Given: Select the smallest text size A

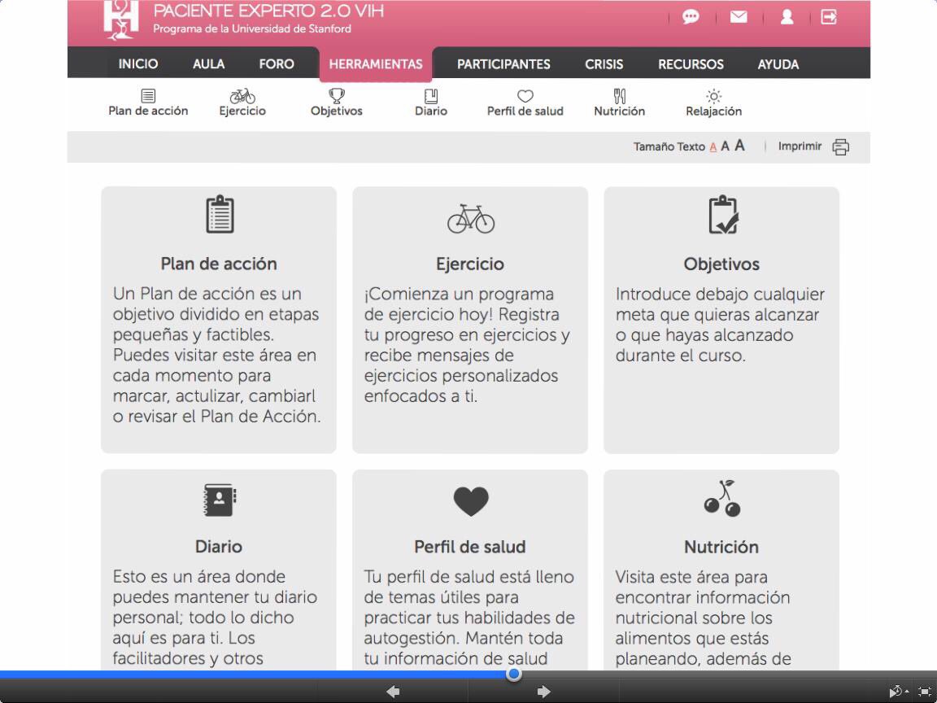Looking at the screenshot, I should [x=713, y=147].
